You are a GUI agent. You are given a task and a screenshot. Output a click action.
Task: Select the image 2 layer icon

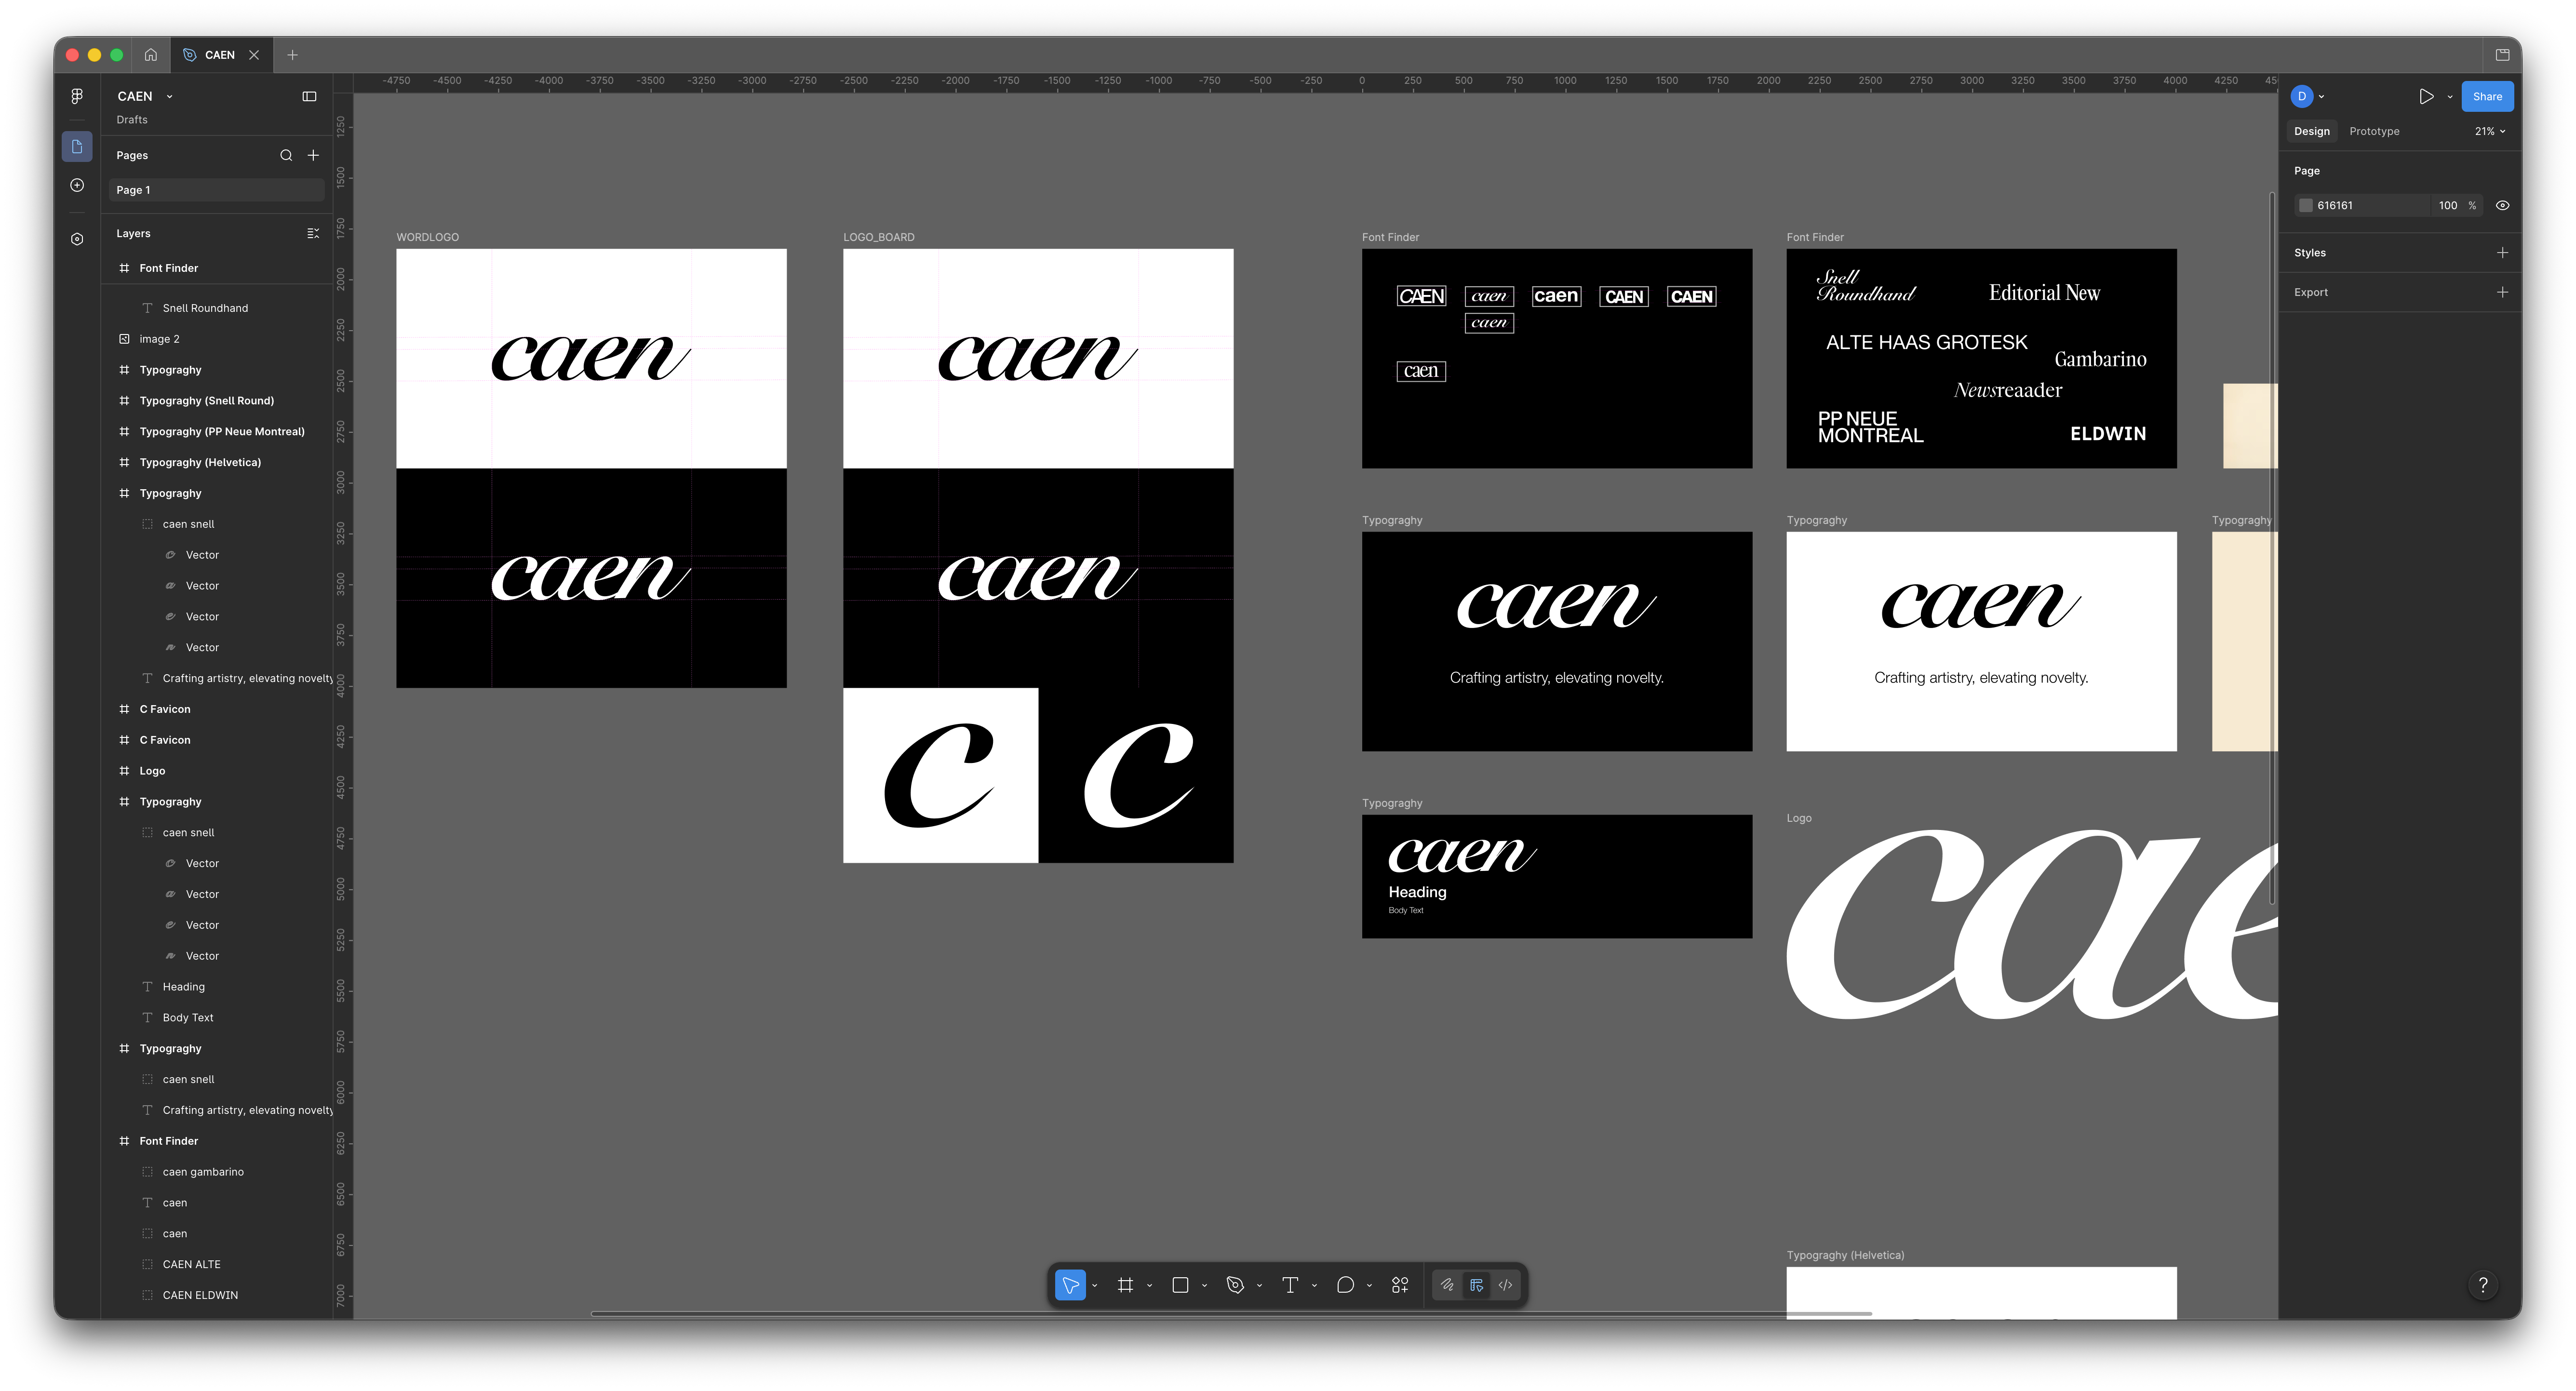click(x=124, y=339)
